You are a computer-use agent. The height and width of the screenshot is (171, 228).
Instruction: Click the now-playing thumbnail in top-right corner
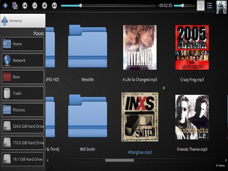click(x=222, y=7)
